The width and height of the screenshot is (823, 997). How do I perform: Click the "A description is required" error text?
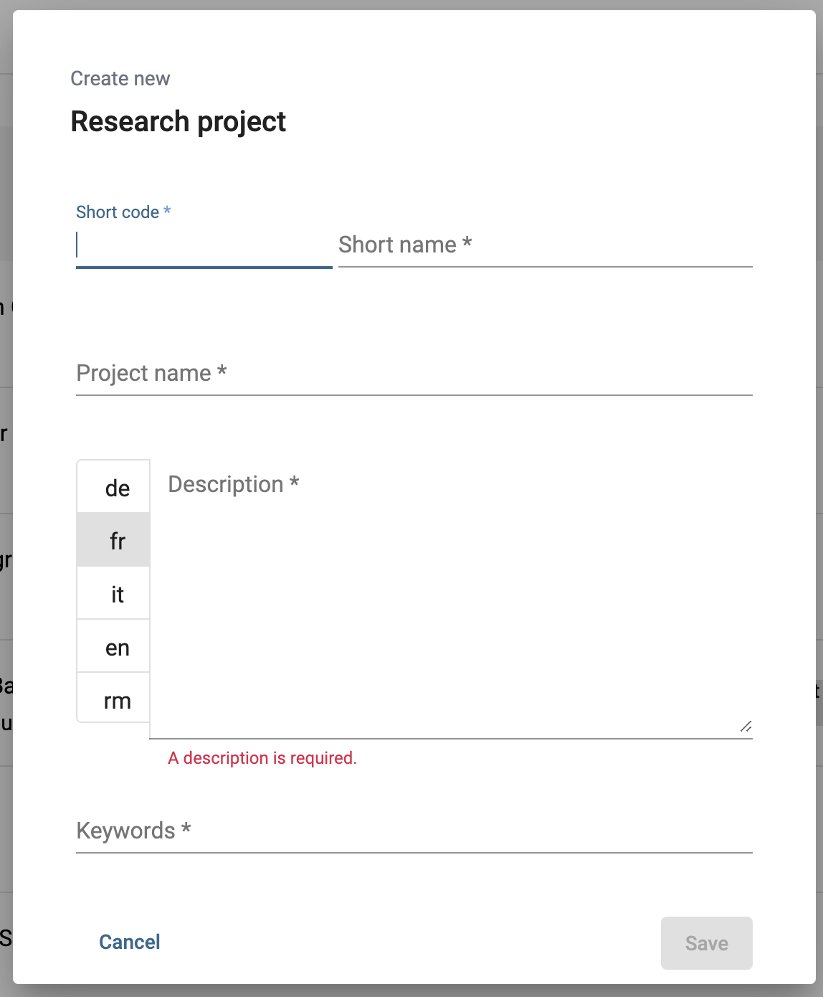point(262,757)
